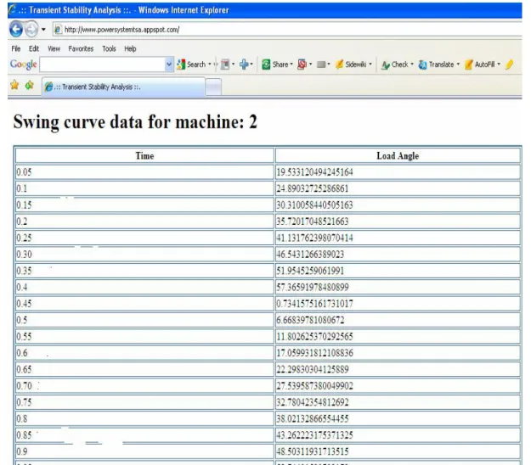
Task: Click the spell Check toolbar button
Action: (395, 64)
